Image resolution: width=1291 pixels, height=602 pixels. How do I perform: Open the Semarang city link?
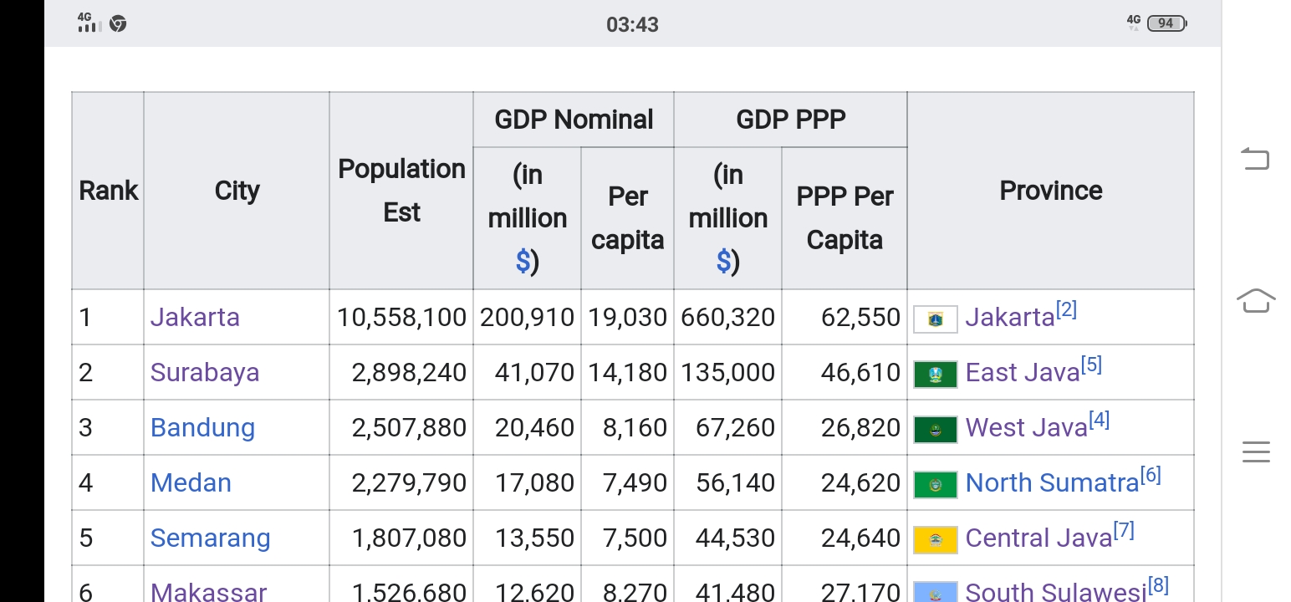tap(210, 538)
